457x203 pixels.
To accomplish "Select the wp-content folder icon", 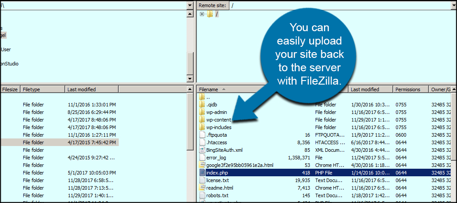I will click(202, 120).
